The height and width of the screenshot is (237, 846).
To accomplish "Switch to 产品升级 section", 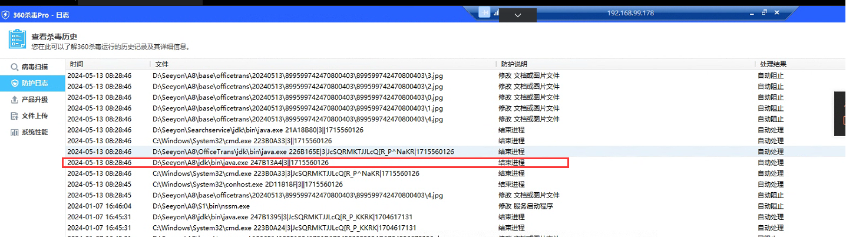I will [x=32, y=100].
